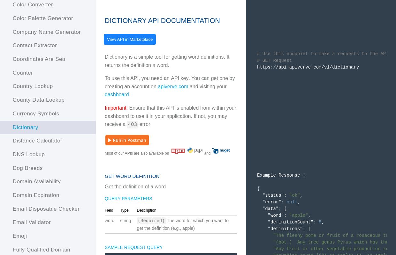Click the 403 error code

click(132, 125)
